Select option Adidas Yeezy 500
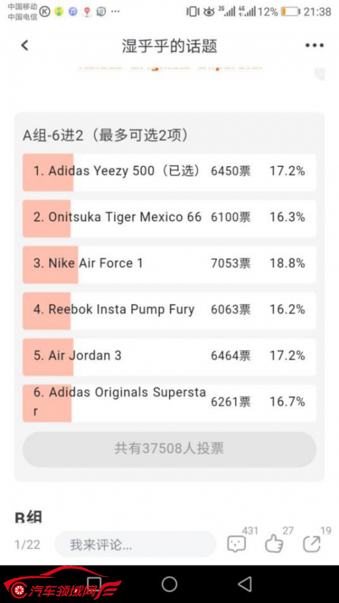339x603 pixels. pos(169,172)
